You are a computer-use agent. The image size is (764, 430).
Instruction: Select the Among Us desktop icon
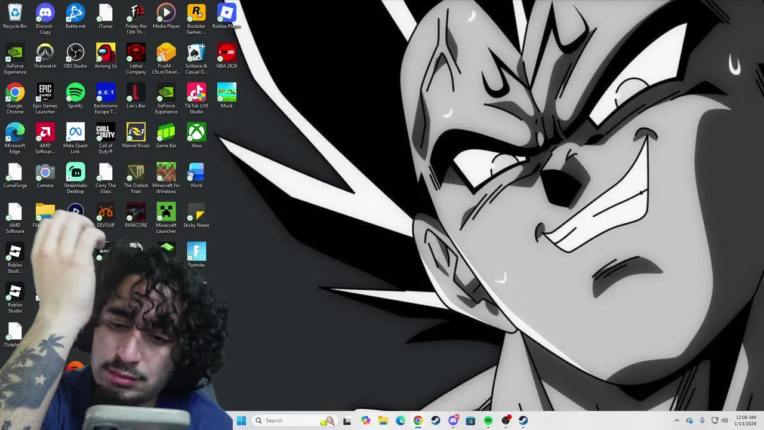(x=106, y=56)
